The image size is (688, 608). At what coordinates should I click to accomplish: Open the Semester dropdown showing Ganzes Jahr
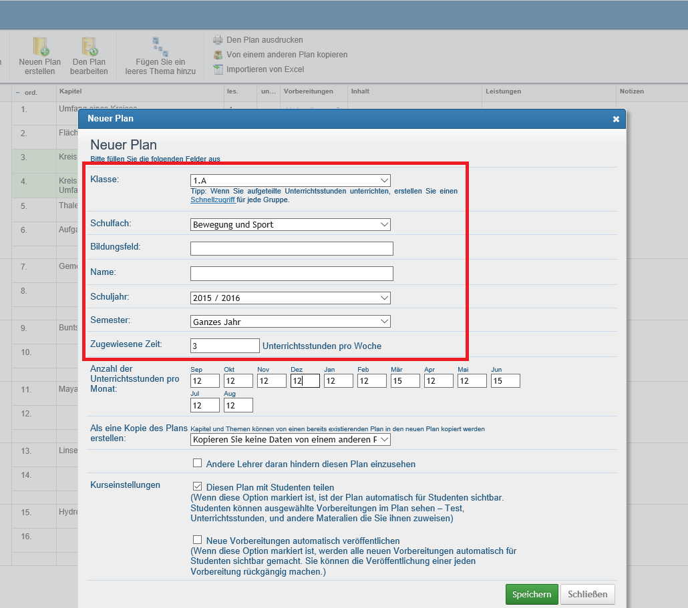point(290,322)
